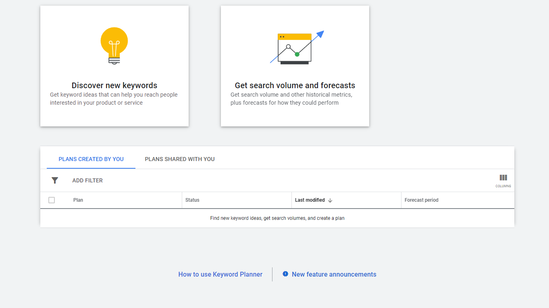Click the Last modified column header
The height and width of the screenshot is (308, 549).
310,200
